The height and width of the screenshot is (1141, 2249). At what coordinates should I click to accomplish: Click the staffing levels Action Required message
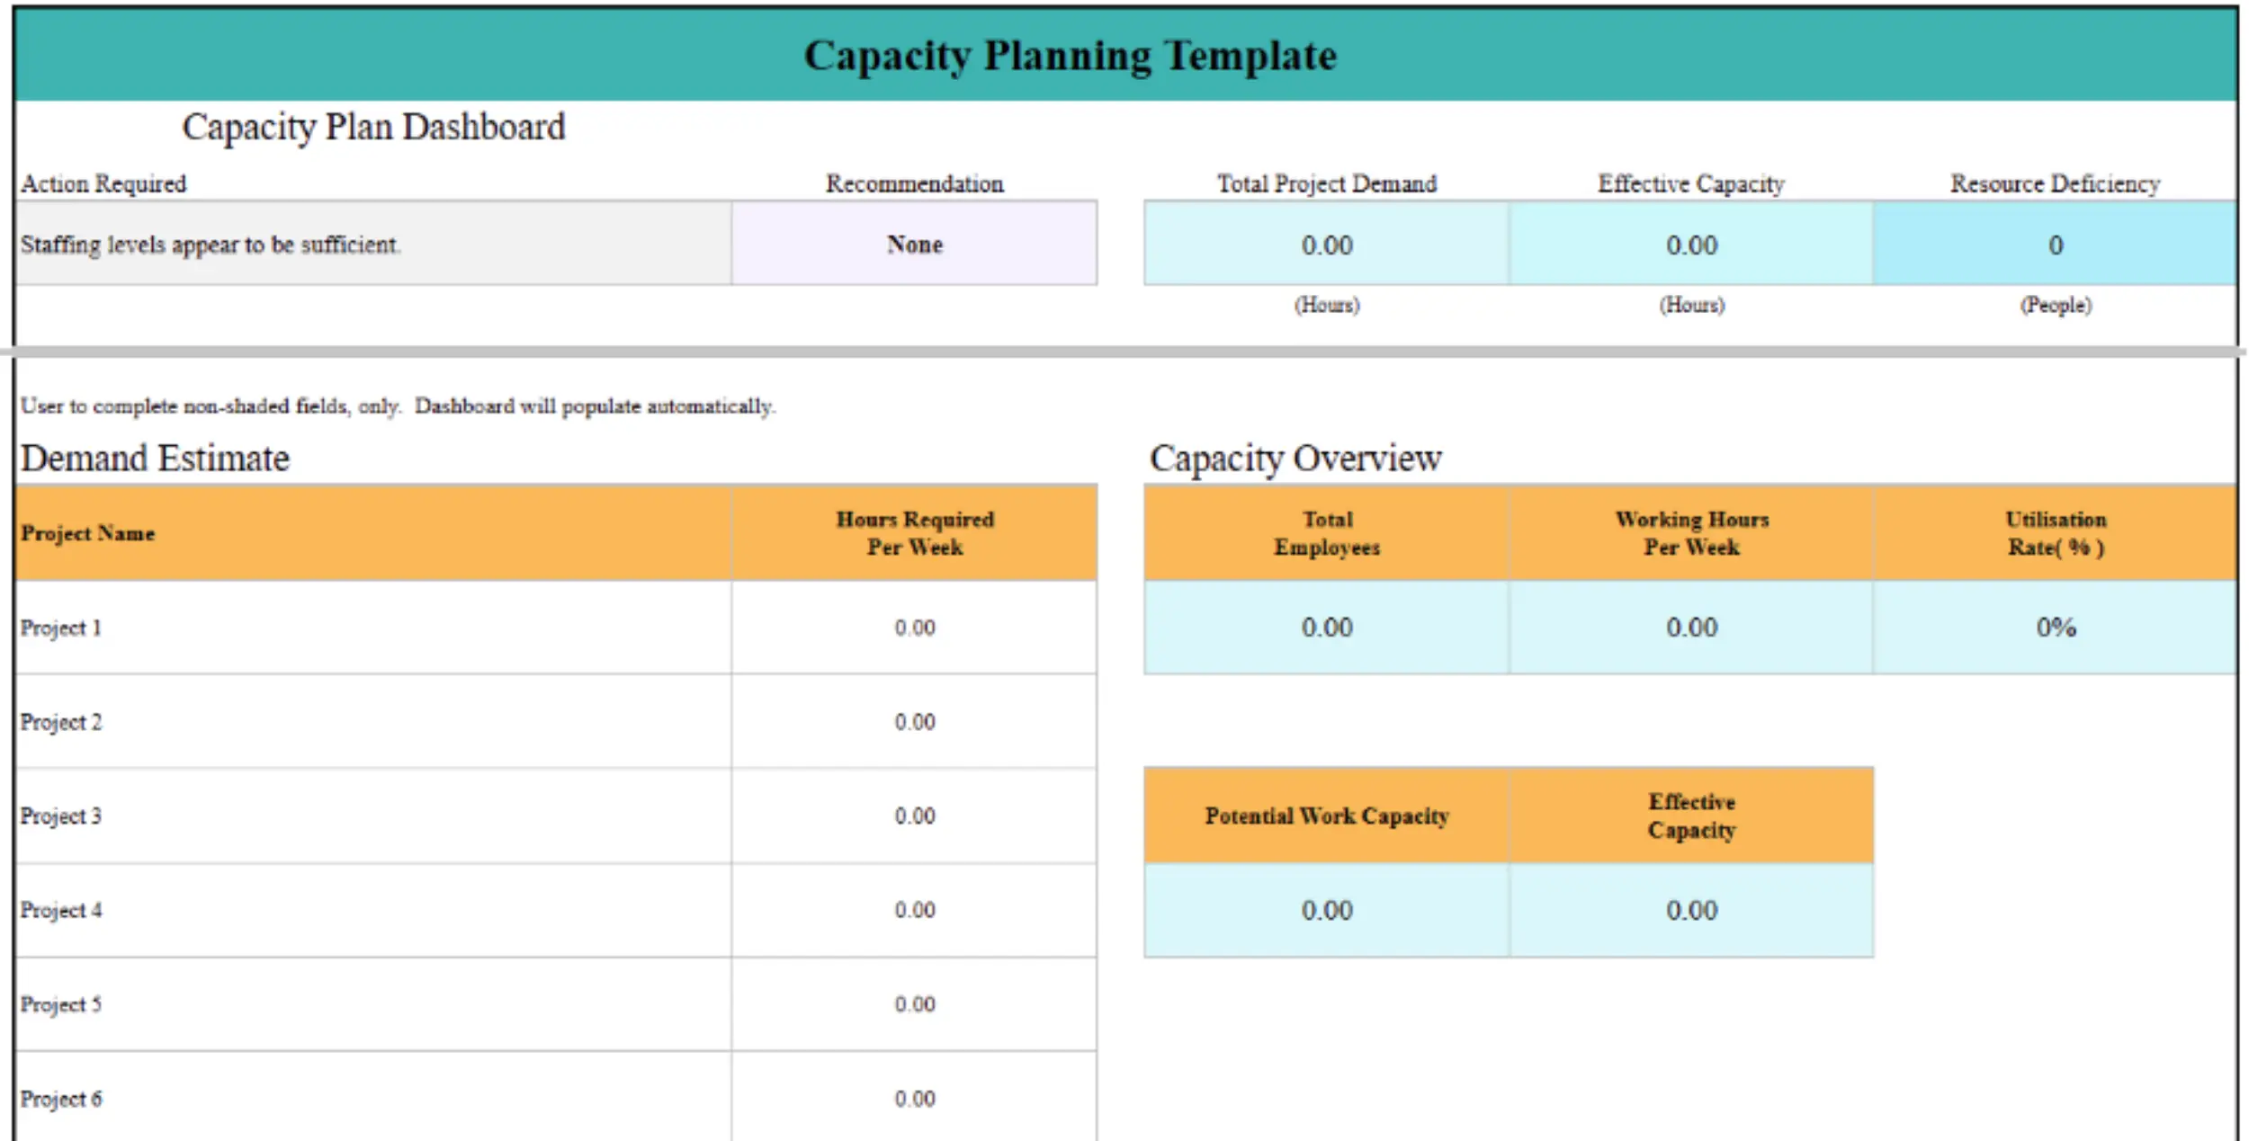coord(372,245)
